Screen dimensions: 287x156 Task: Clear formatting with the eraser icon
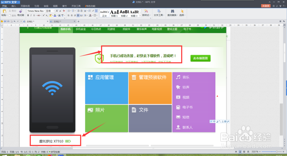coord(64,11)
